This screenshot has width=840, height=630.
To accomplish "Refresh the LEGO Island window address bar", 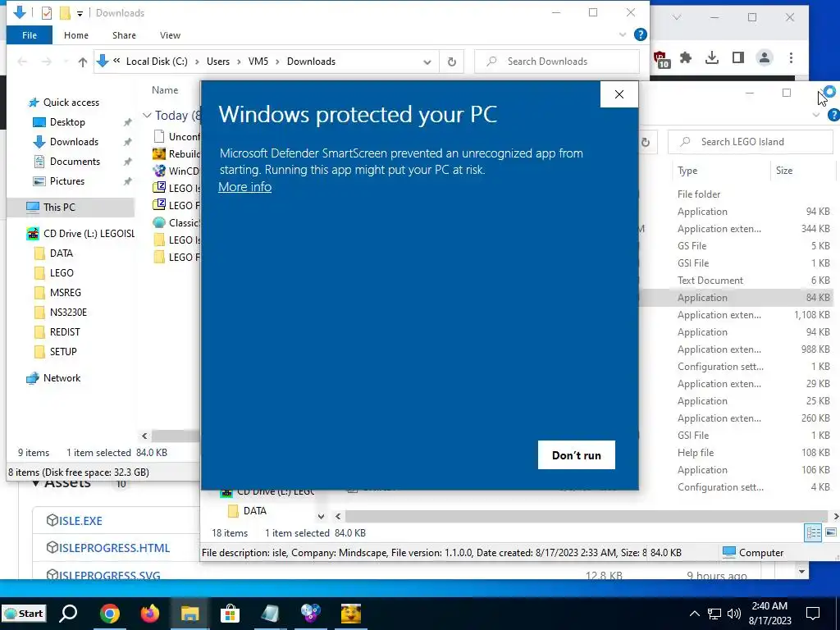I will tap(646, 142).
